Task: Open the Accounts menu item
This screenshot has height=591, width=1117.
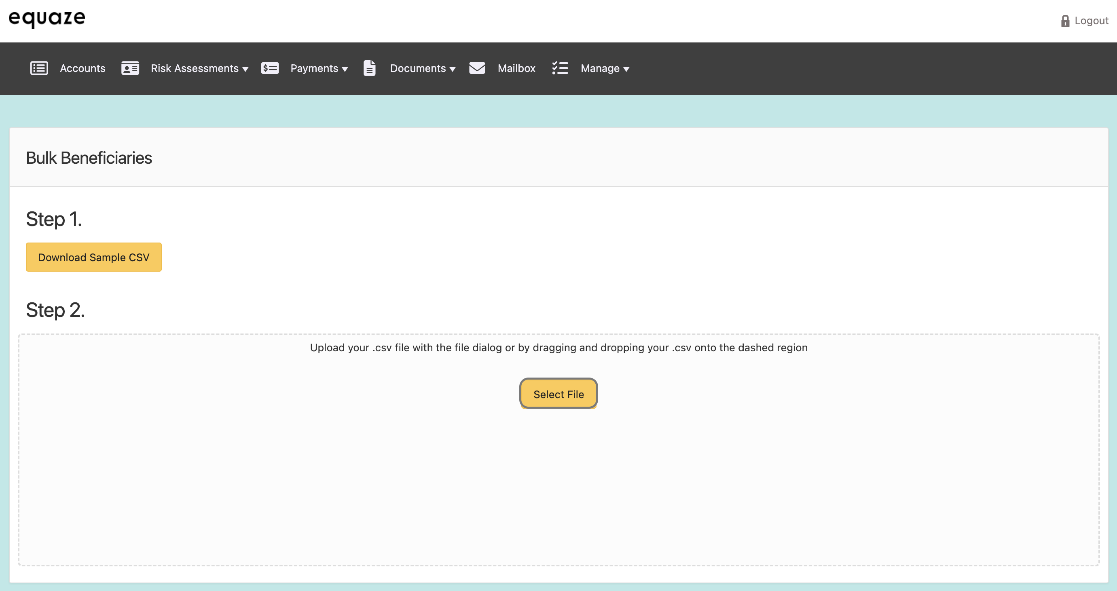Action: tap(83, 68)
